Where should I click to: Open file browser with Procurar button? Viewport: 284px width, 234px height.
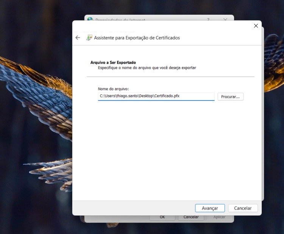pos(230,97)
